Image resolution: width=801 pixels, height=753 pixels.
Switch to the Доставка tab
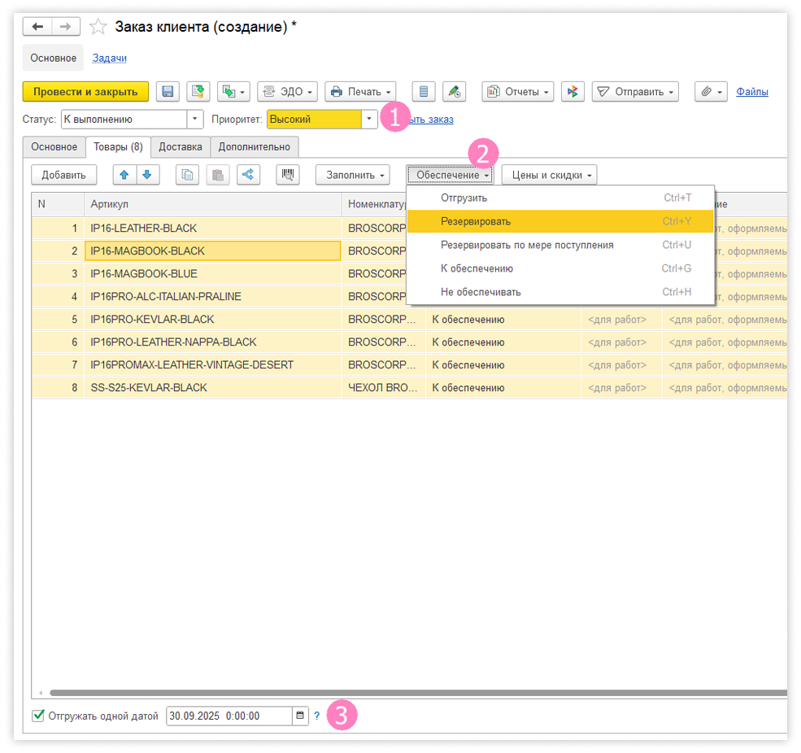pyautogui.click(x=181, y=147)
